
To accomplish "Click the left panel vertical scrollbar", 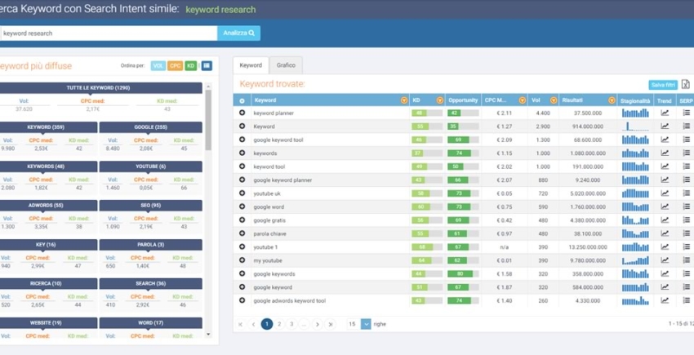I will [208, 119].
